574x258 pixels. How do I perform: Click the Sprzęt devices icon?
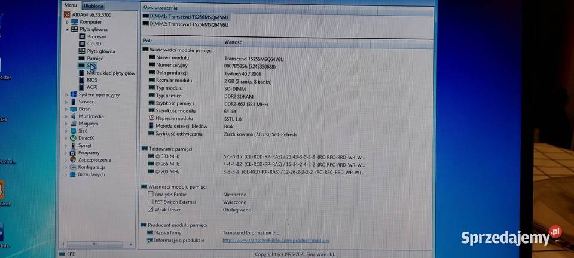73,146
